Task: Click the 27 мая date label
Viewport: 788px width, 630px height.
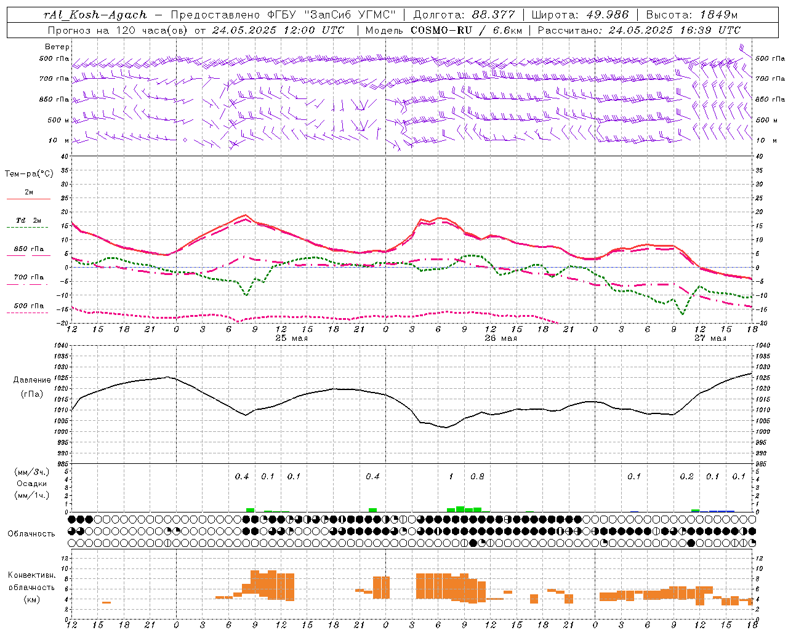Action: pos(710,338)
